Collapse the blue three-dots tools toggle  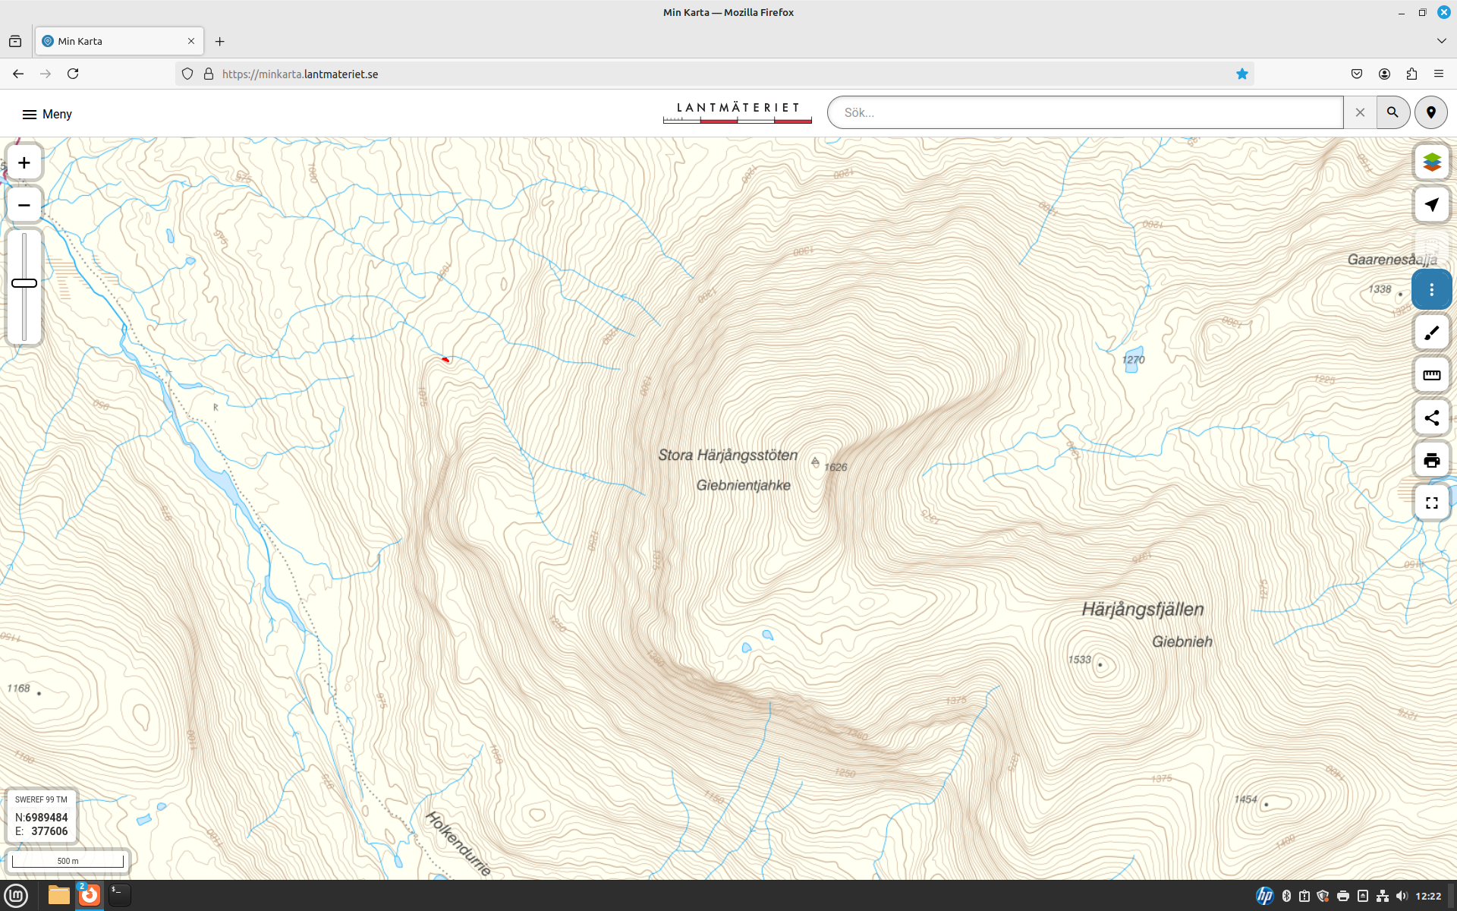tap(1431, 289)
